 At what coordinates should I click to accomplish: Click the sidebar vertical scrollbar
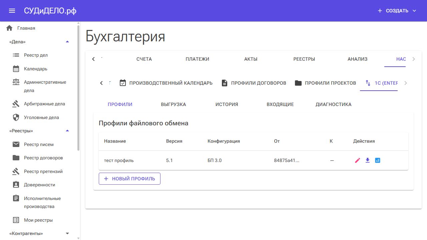[79, 87]
